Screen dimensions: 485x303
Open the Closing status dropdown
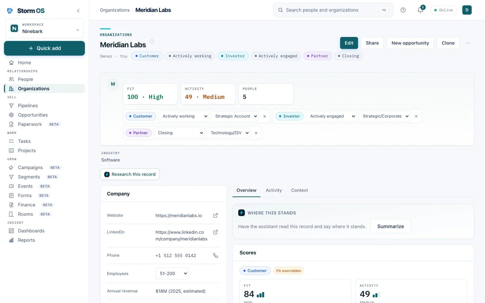tap(179, 133)
